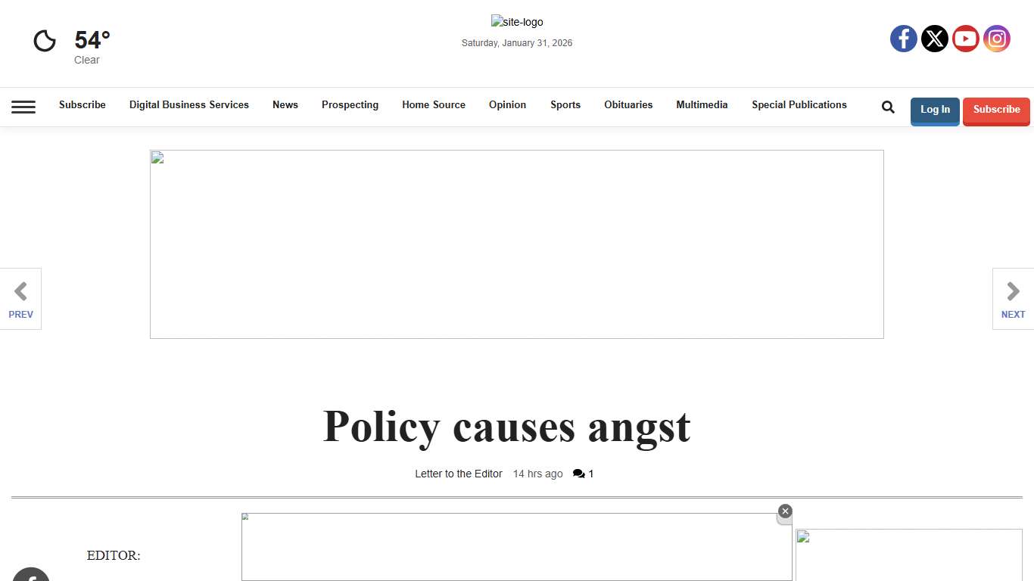Share the article on Facebook
Viewport: 1034px width, 581px height.
(x=31, y=578)
